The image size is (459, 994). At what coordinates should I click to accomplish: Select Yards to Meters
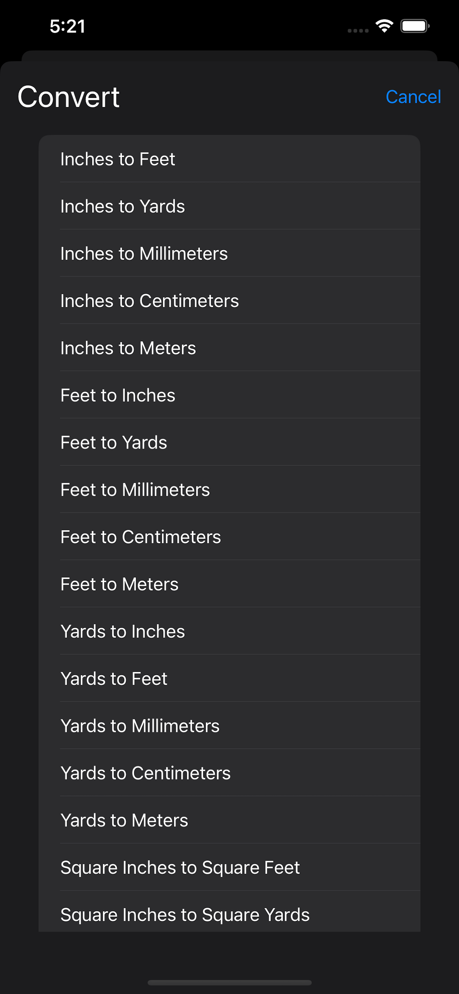(x=229, y=820)
